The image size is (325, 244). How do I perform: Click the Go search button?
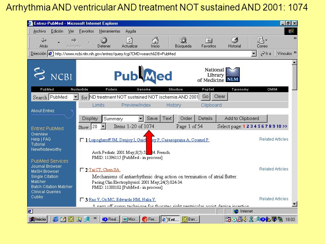point(205,97)
